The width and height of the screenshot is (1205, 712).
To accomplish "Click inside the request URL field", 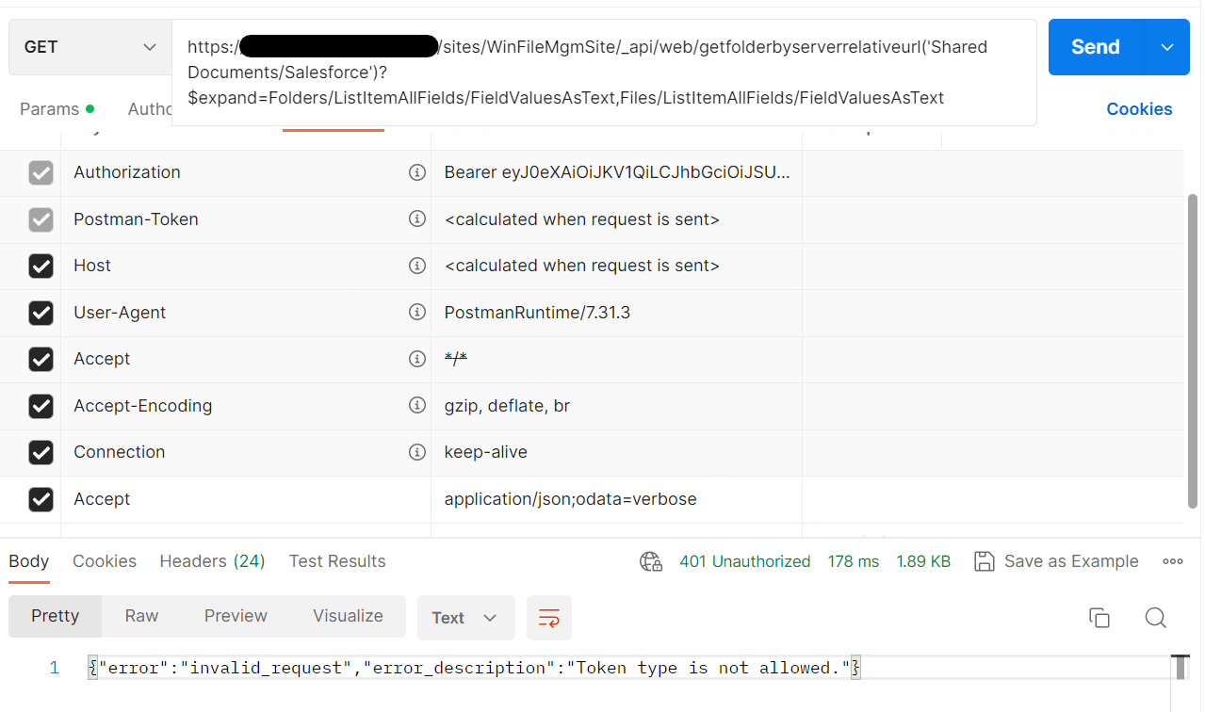I will pos(604,72).
